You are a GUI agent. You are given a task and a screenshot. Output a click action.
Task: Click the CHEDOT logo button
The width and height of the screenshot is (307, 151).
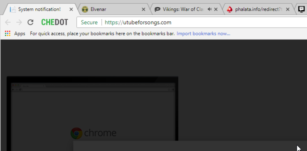(x=55, y=22)
